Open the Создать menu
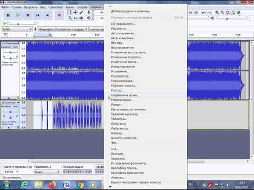254x190 pixels. click(x=82, y=7)
